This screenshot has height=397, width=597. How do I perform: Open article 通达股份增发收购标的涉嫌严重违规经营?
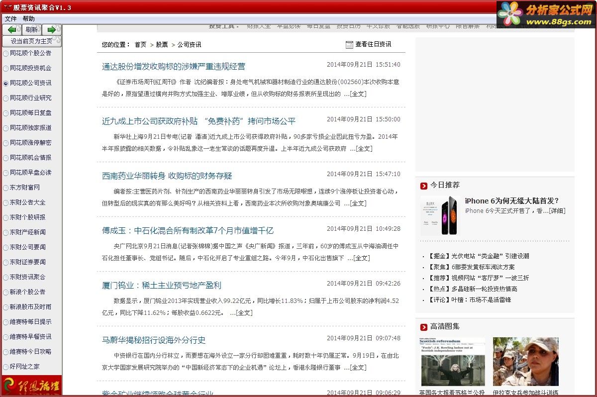pos(174,67)
